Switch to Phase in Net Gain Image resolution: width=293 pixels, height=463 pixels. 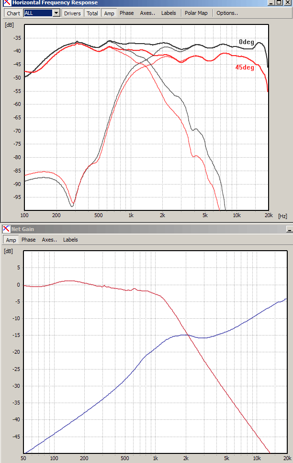[28, 240]
